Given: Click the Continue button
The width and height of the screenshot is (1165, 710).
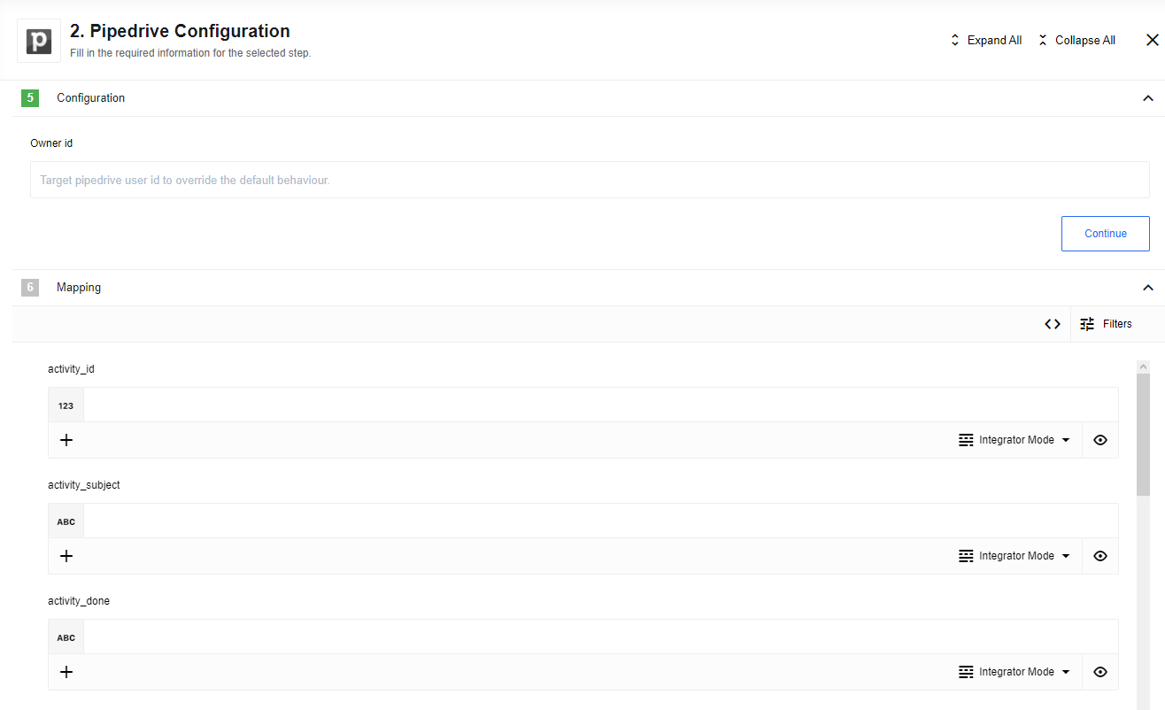Looking at the screenshot, I should click(1106, 234).
